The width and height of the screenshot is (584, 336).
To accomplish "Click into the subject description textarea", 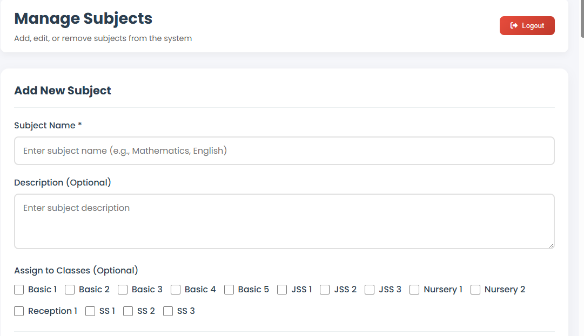I will point(284,221).
